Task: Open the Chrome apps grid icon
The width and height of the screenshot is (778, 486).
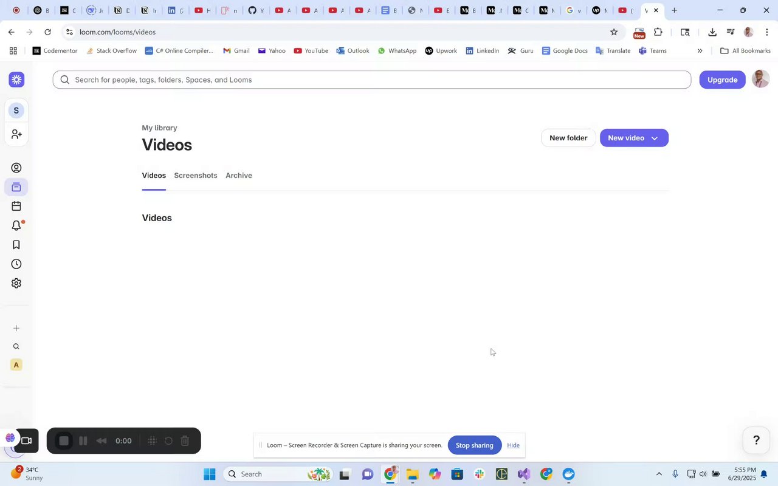Action: click(x=13, y=51)
